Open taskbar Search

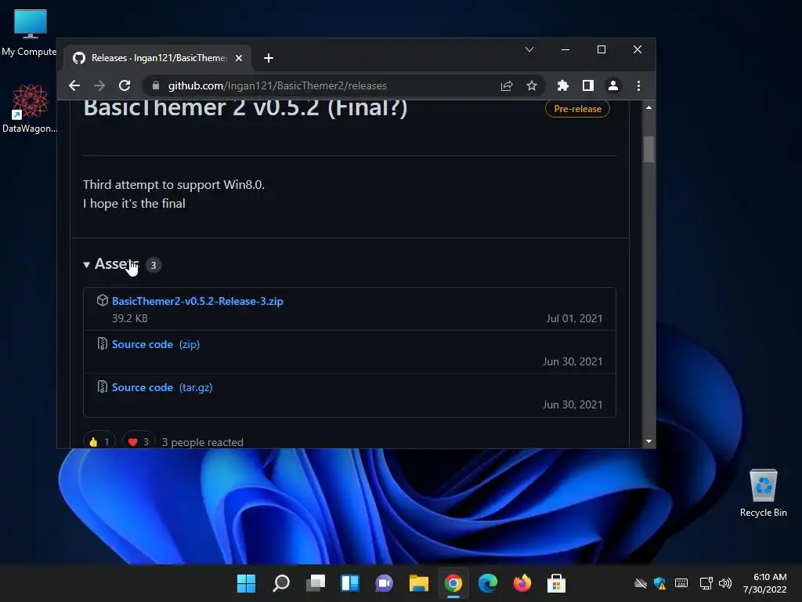click(281, 583)
